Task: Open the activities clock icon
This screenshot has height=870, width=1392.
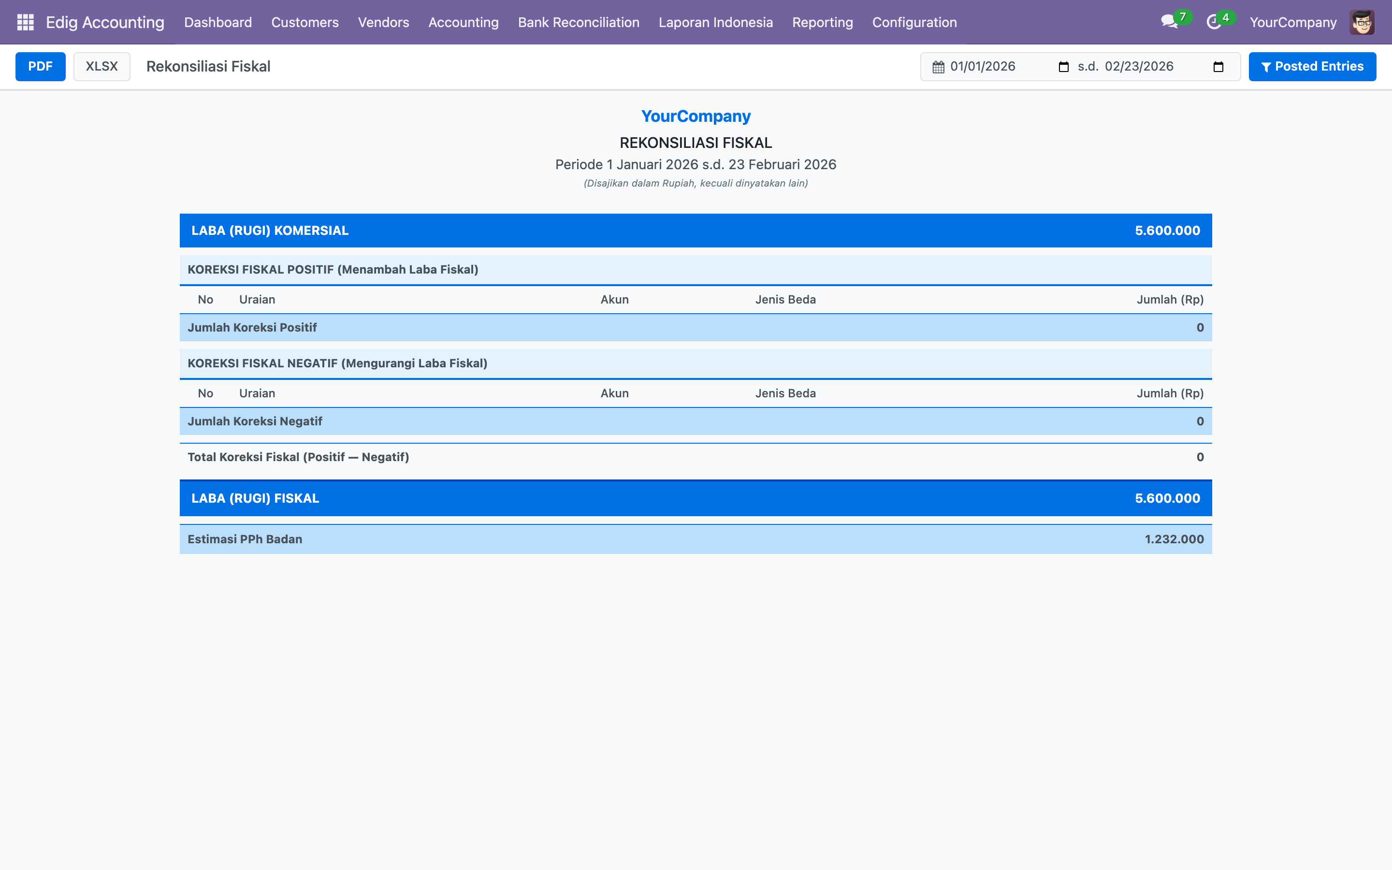Action: coord(1214,22)
